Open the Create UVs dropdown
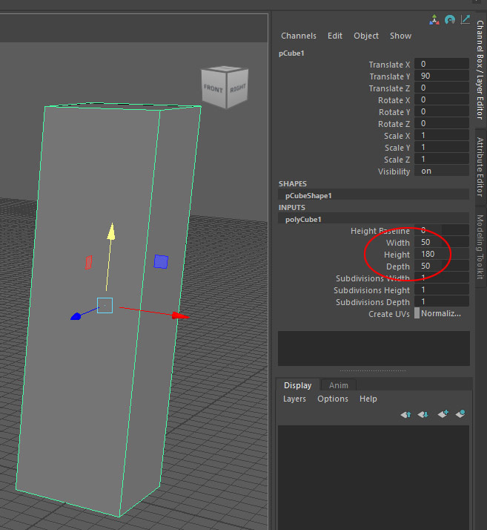This screenshot has width=487, height=530. tap(441, 314)
